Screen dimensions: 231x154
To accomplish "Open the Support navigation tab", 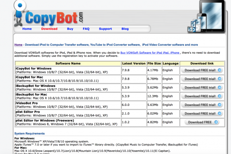I will click(x=105, y=29).
